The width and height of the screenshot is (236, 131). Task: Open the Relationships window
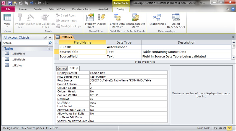coord(157,19)
